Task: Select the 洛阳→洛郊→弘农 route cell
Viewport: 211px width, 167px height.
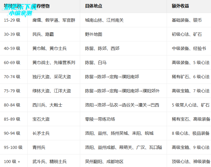Action: click(122, 105)
